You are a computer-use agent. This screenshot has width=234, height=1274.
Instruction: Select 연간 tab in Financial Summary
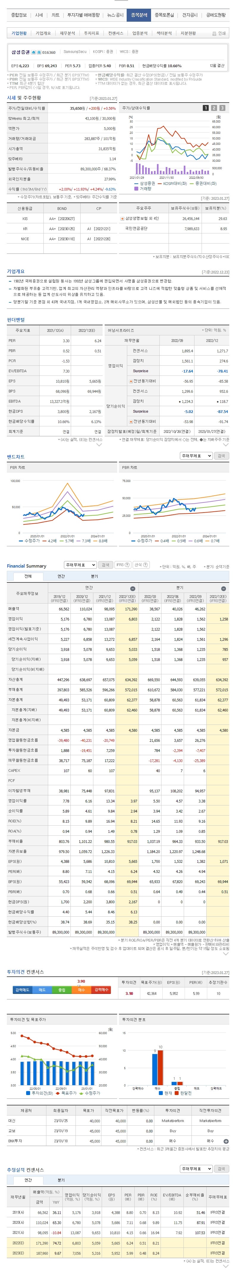pyautogui.click(x=61, y=577)
